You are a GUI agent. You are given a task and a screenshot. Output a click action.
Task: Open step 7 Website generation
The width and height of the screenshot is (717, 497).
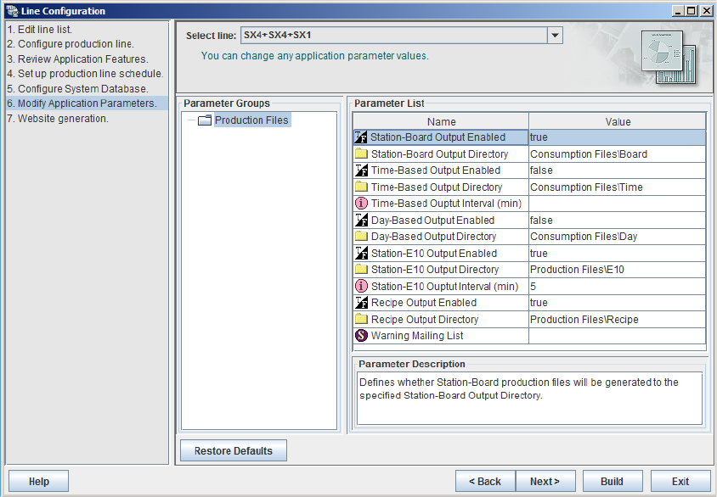coord(58,118)
